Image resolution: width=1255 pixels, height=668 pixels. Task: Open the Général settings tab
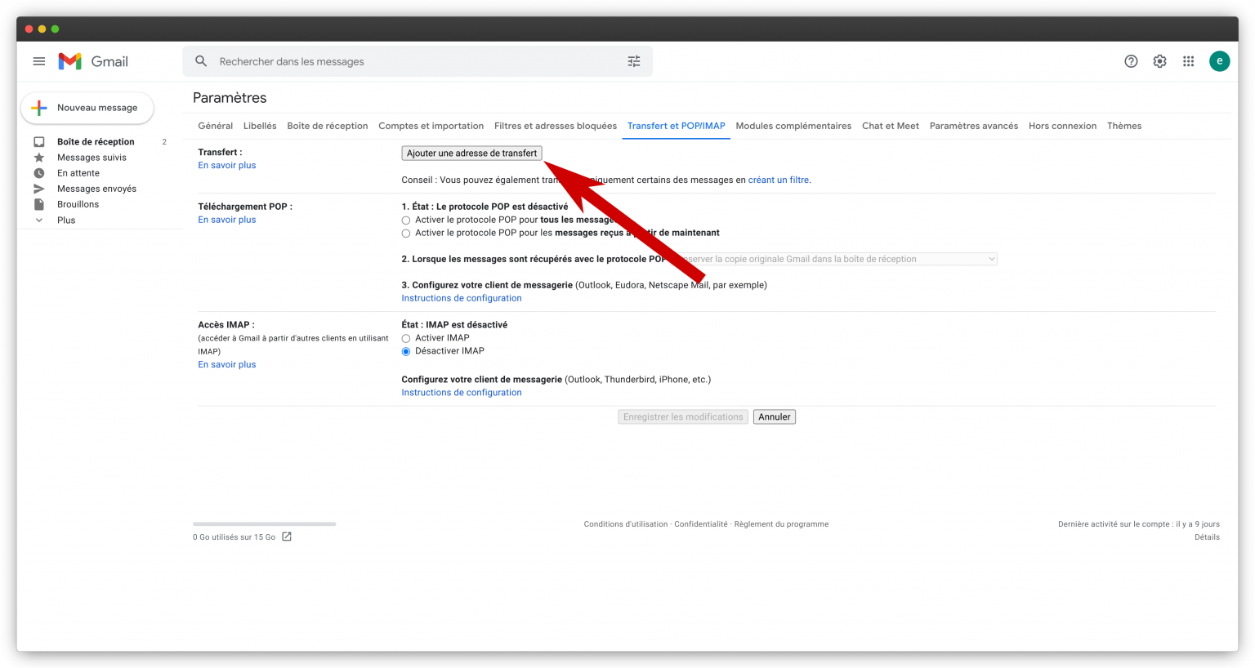pos(215,125)
